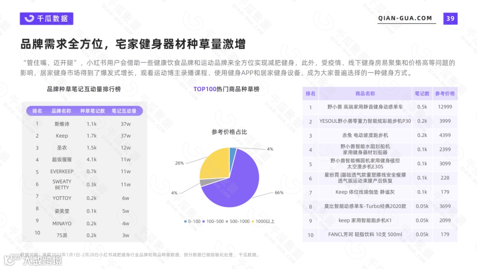The height and width of the screenshot is (269, 477).
Task: Select 莫比智能动感单车-Turbo经典2020款 product
Action: point(365,206)
